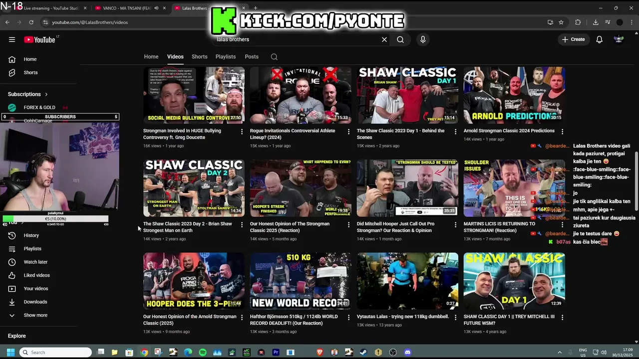Open the YouTube guide hamburger menu
The height and width of the screenshot is (359, 639).
tap(12, 39)
